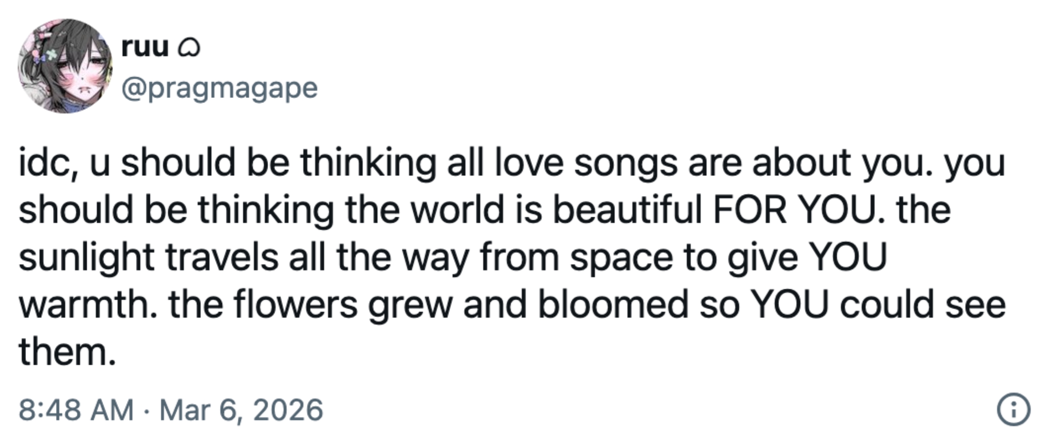Click the word flowers in the tweet

point(296,305)
